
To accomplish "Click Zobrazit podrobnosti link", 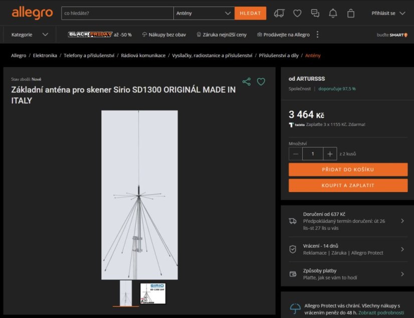I will [381, 312].
